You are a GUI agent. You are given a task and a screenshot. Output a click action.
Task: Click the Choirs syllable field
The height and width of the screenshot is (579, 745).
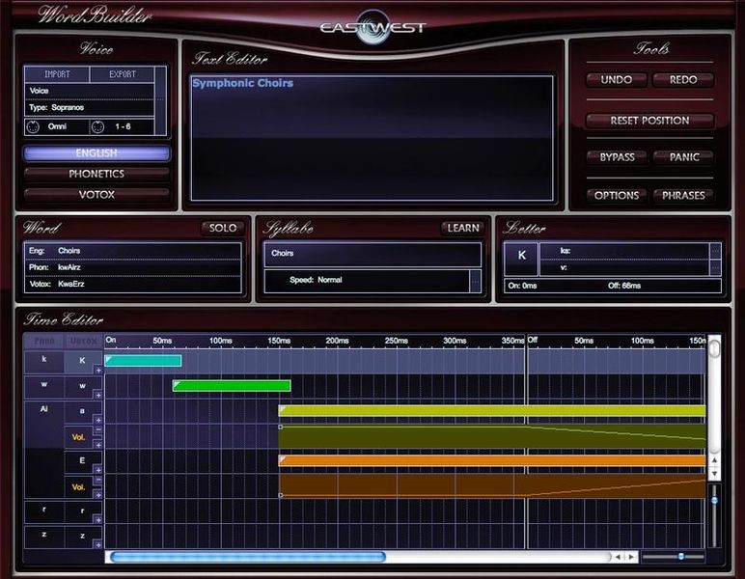click(x=372, y=254)
